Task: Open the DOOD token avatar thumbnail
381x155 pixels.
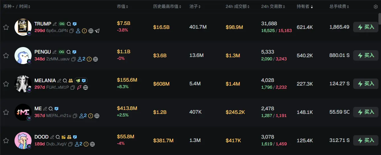Action: point(23,140)
